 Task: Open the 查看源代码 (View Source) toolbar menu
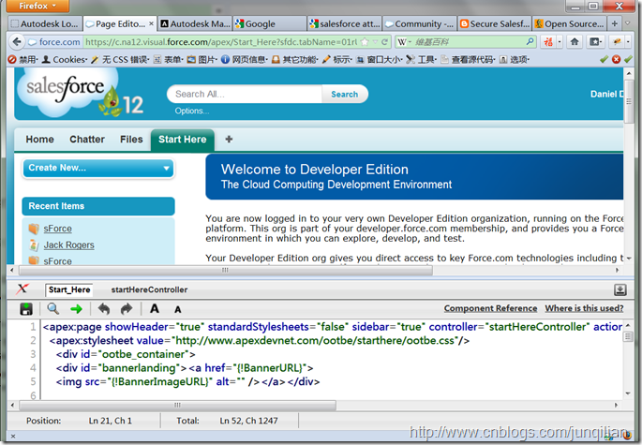coord(469,60)
